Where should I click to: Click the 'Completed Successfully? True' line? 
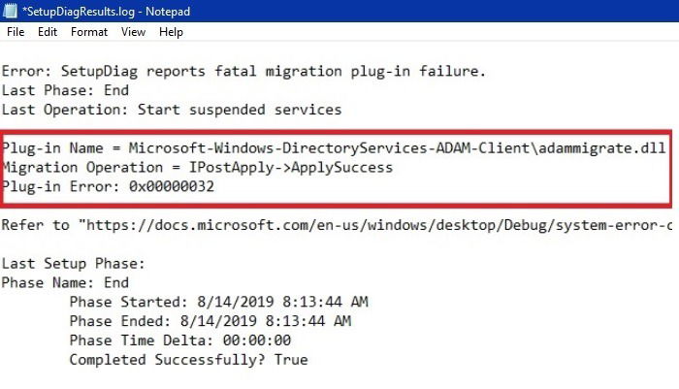188,360
